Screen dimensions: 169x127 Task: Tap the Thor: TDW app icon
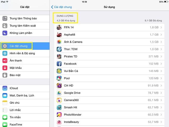[x=59, y=49]
